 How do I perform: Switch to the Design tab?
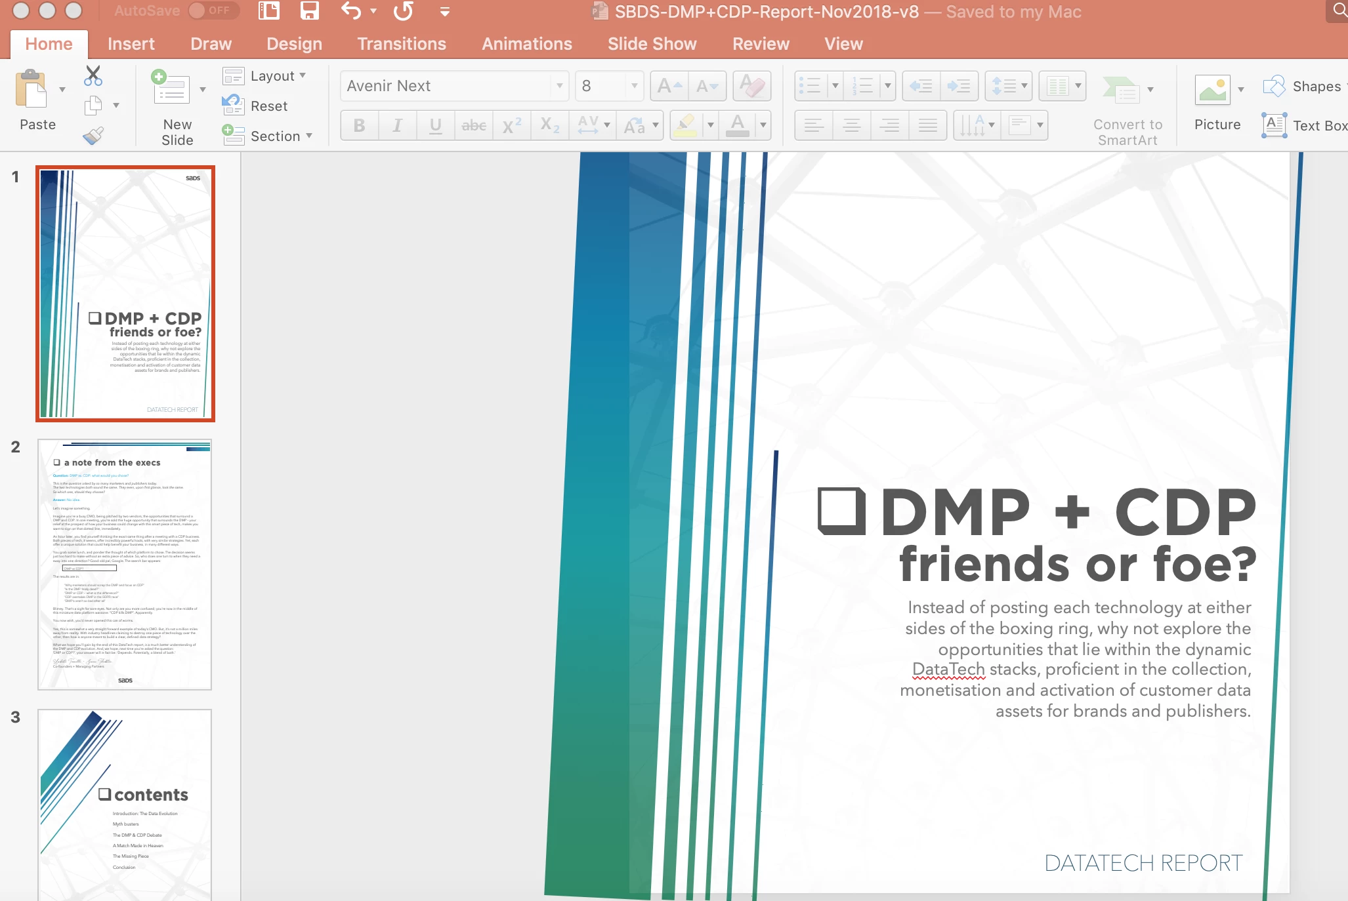[294, 44]
